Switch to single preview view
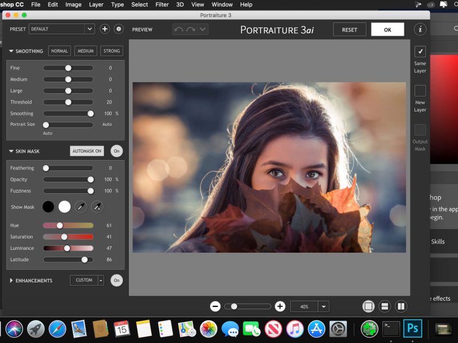The image size is (458, 343). tap(368, 306)
